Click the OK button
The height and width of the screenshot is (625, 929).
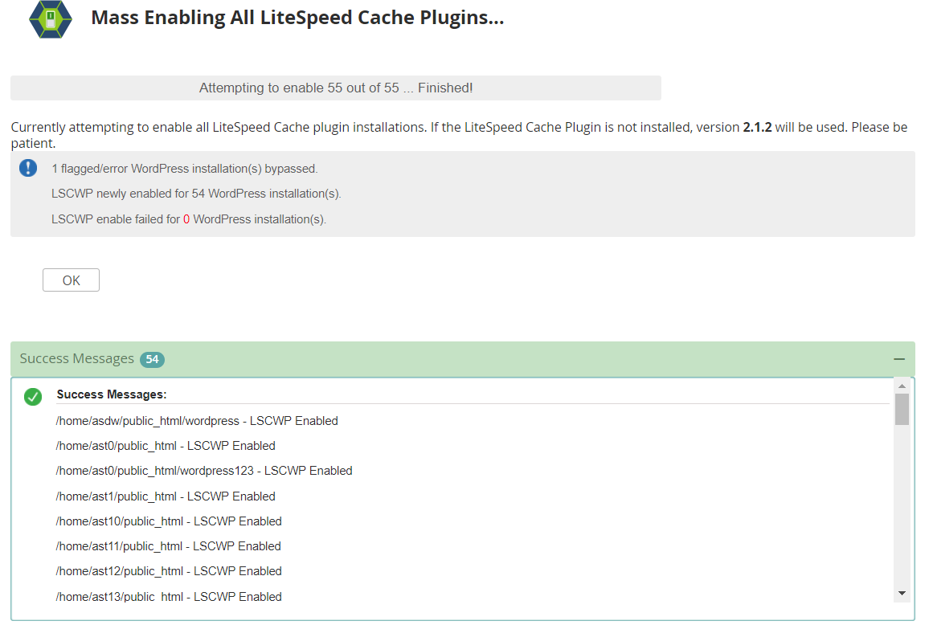(71, 280)
